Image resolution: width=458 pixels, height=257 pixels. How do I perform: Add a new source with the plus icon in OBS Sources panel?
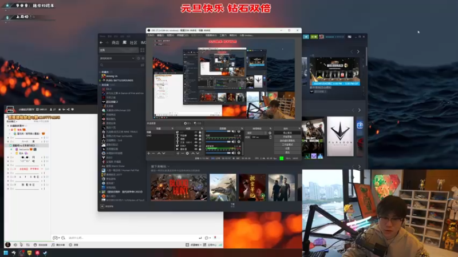[x=178, y=153]
